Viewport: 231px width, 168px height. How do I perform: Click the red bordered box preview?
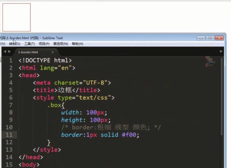click(x=16, y=17)
